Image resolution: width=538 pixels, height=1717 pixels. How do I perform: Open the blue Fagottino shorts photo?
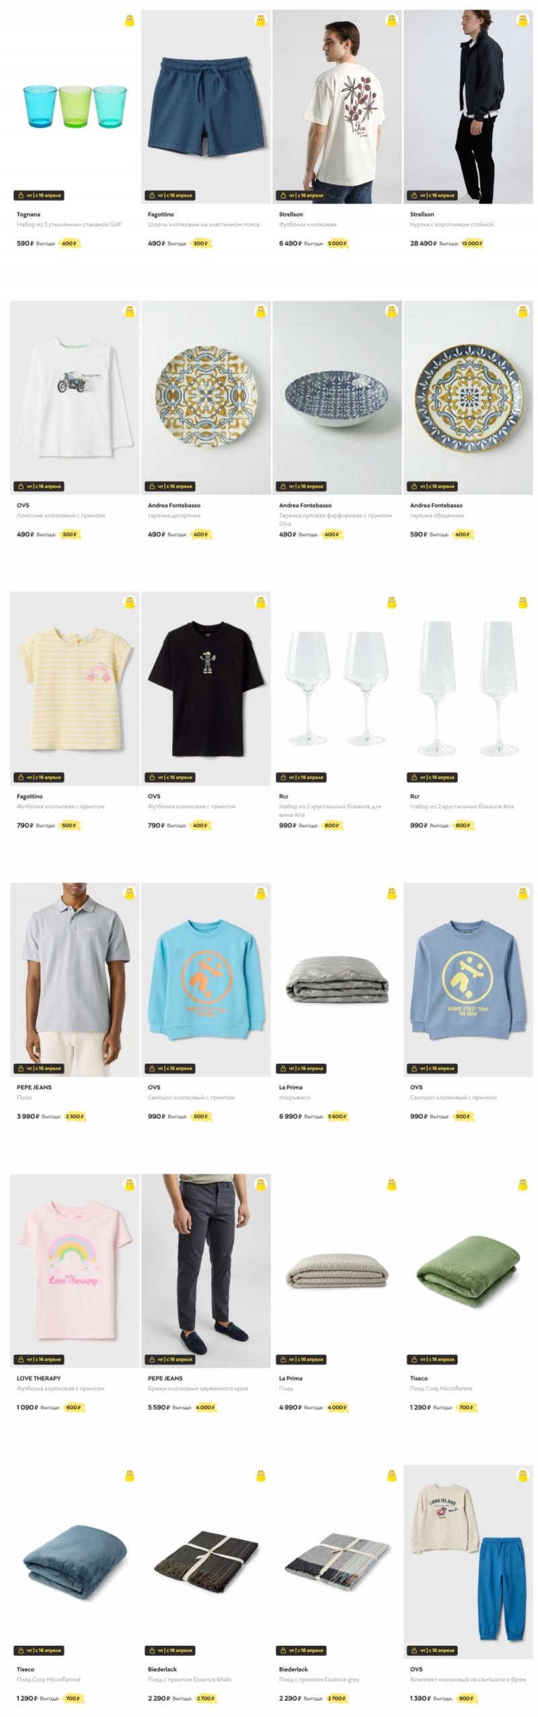click(206, 107)
